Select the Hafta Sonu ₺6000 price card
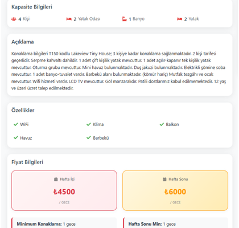This screenshot has width=239, height=228. click(x=175, y=190)
